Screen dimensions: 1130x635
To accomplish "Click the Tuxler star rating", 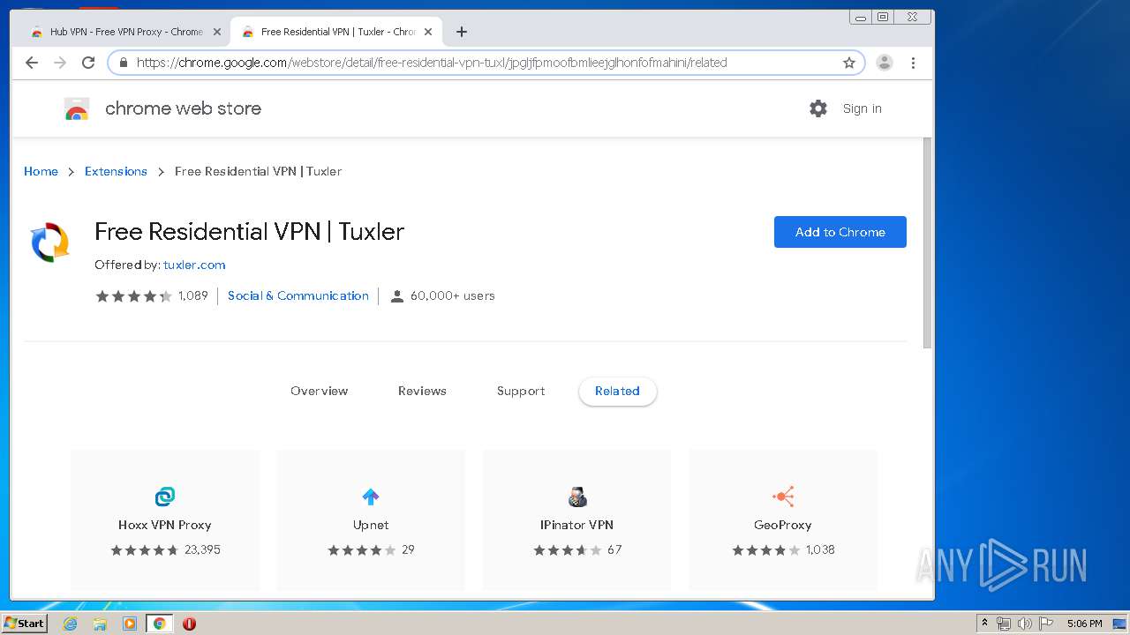I will coord(133,296).
